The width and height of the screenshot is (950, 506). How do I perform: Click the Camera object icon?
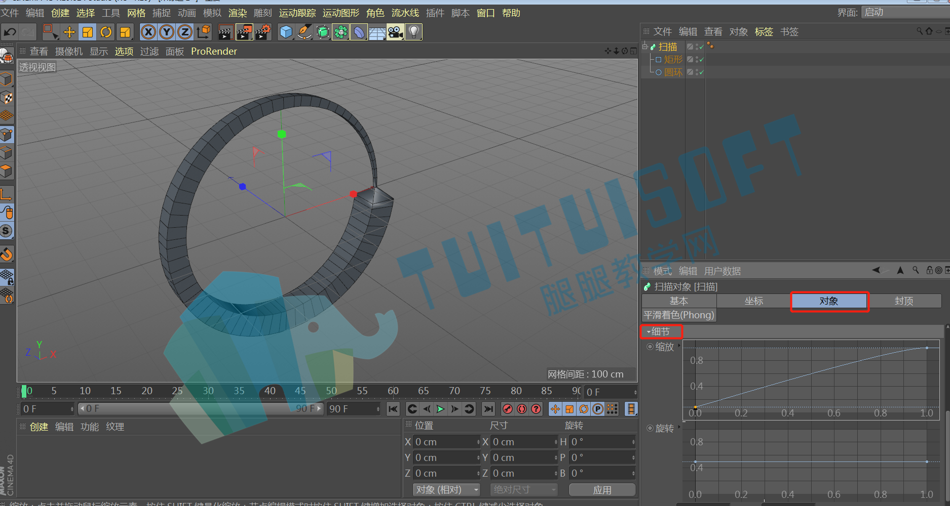(395, 32)
